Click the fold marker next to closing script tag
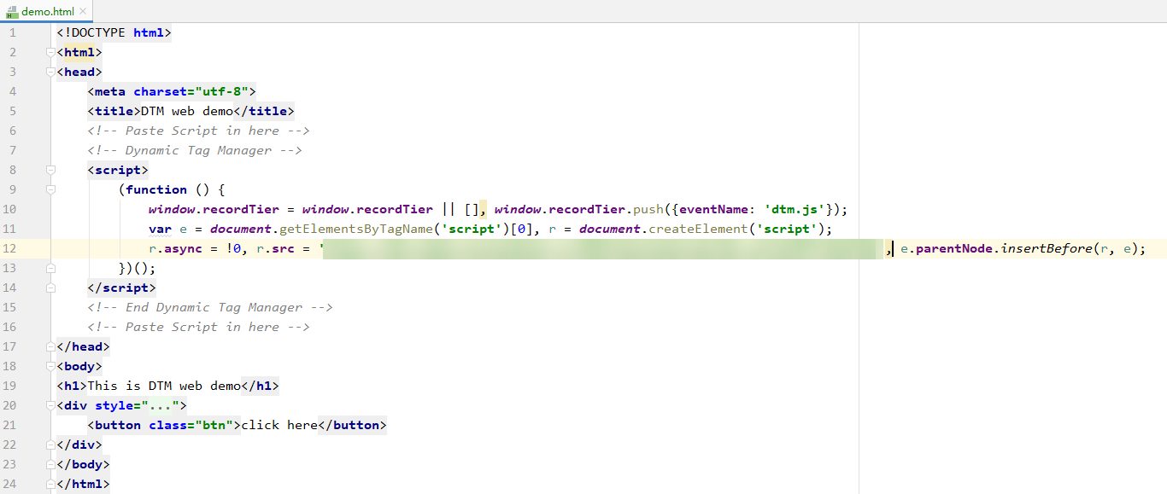The image size is (1167, 494). [50, 288]
